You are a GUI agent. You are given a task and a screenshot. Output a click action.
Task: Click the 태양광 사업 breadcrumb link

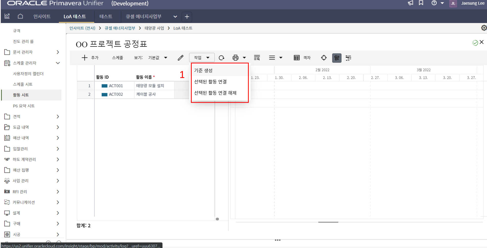click(x=154, y=28)
